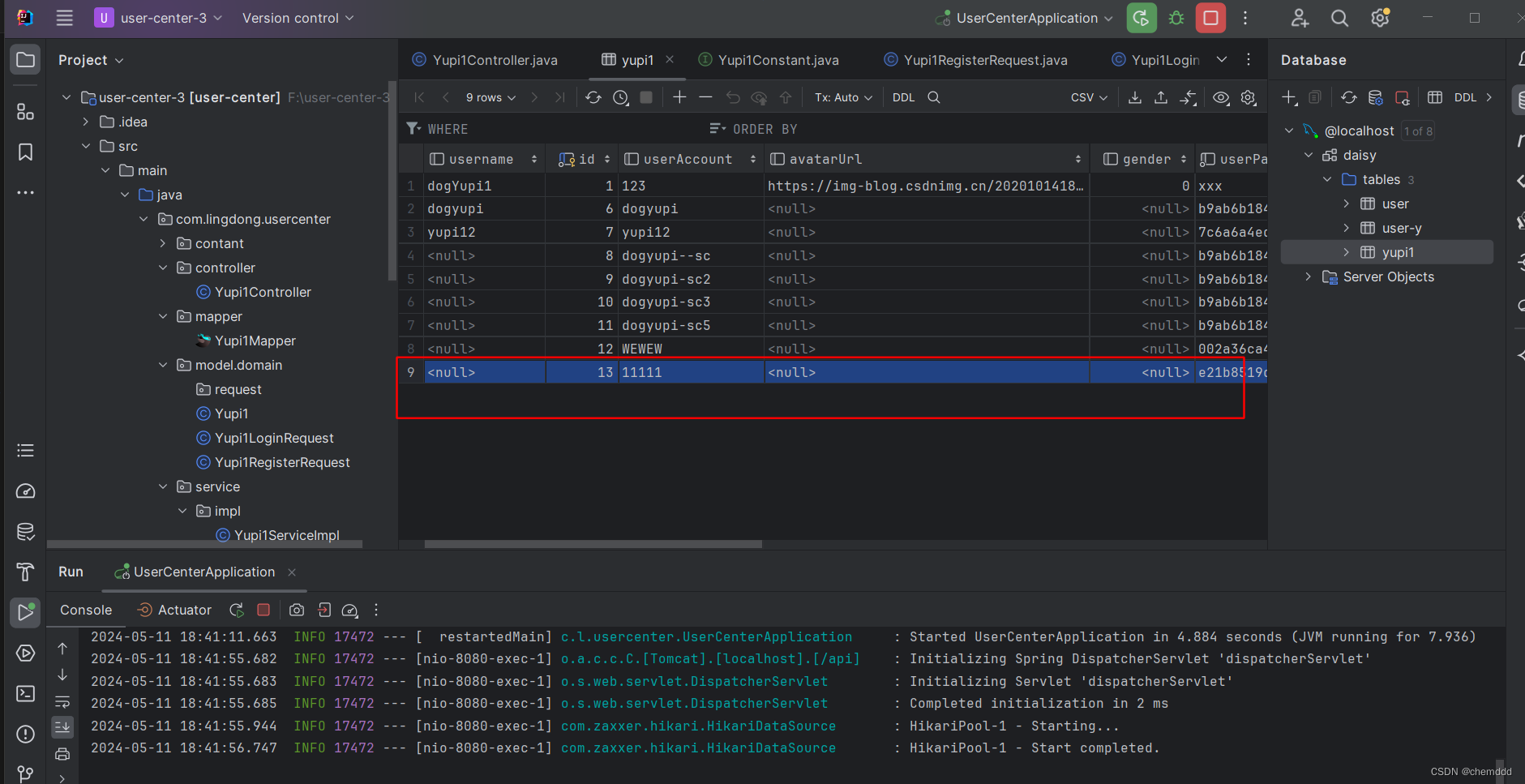Toggle the Run tool window button

pyautogui.click(x=25, y=612)
